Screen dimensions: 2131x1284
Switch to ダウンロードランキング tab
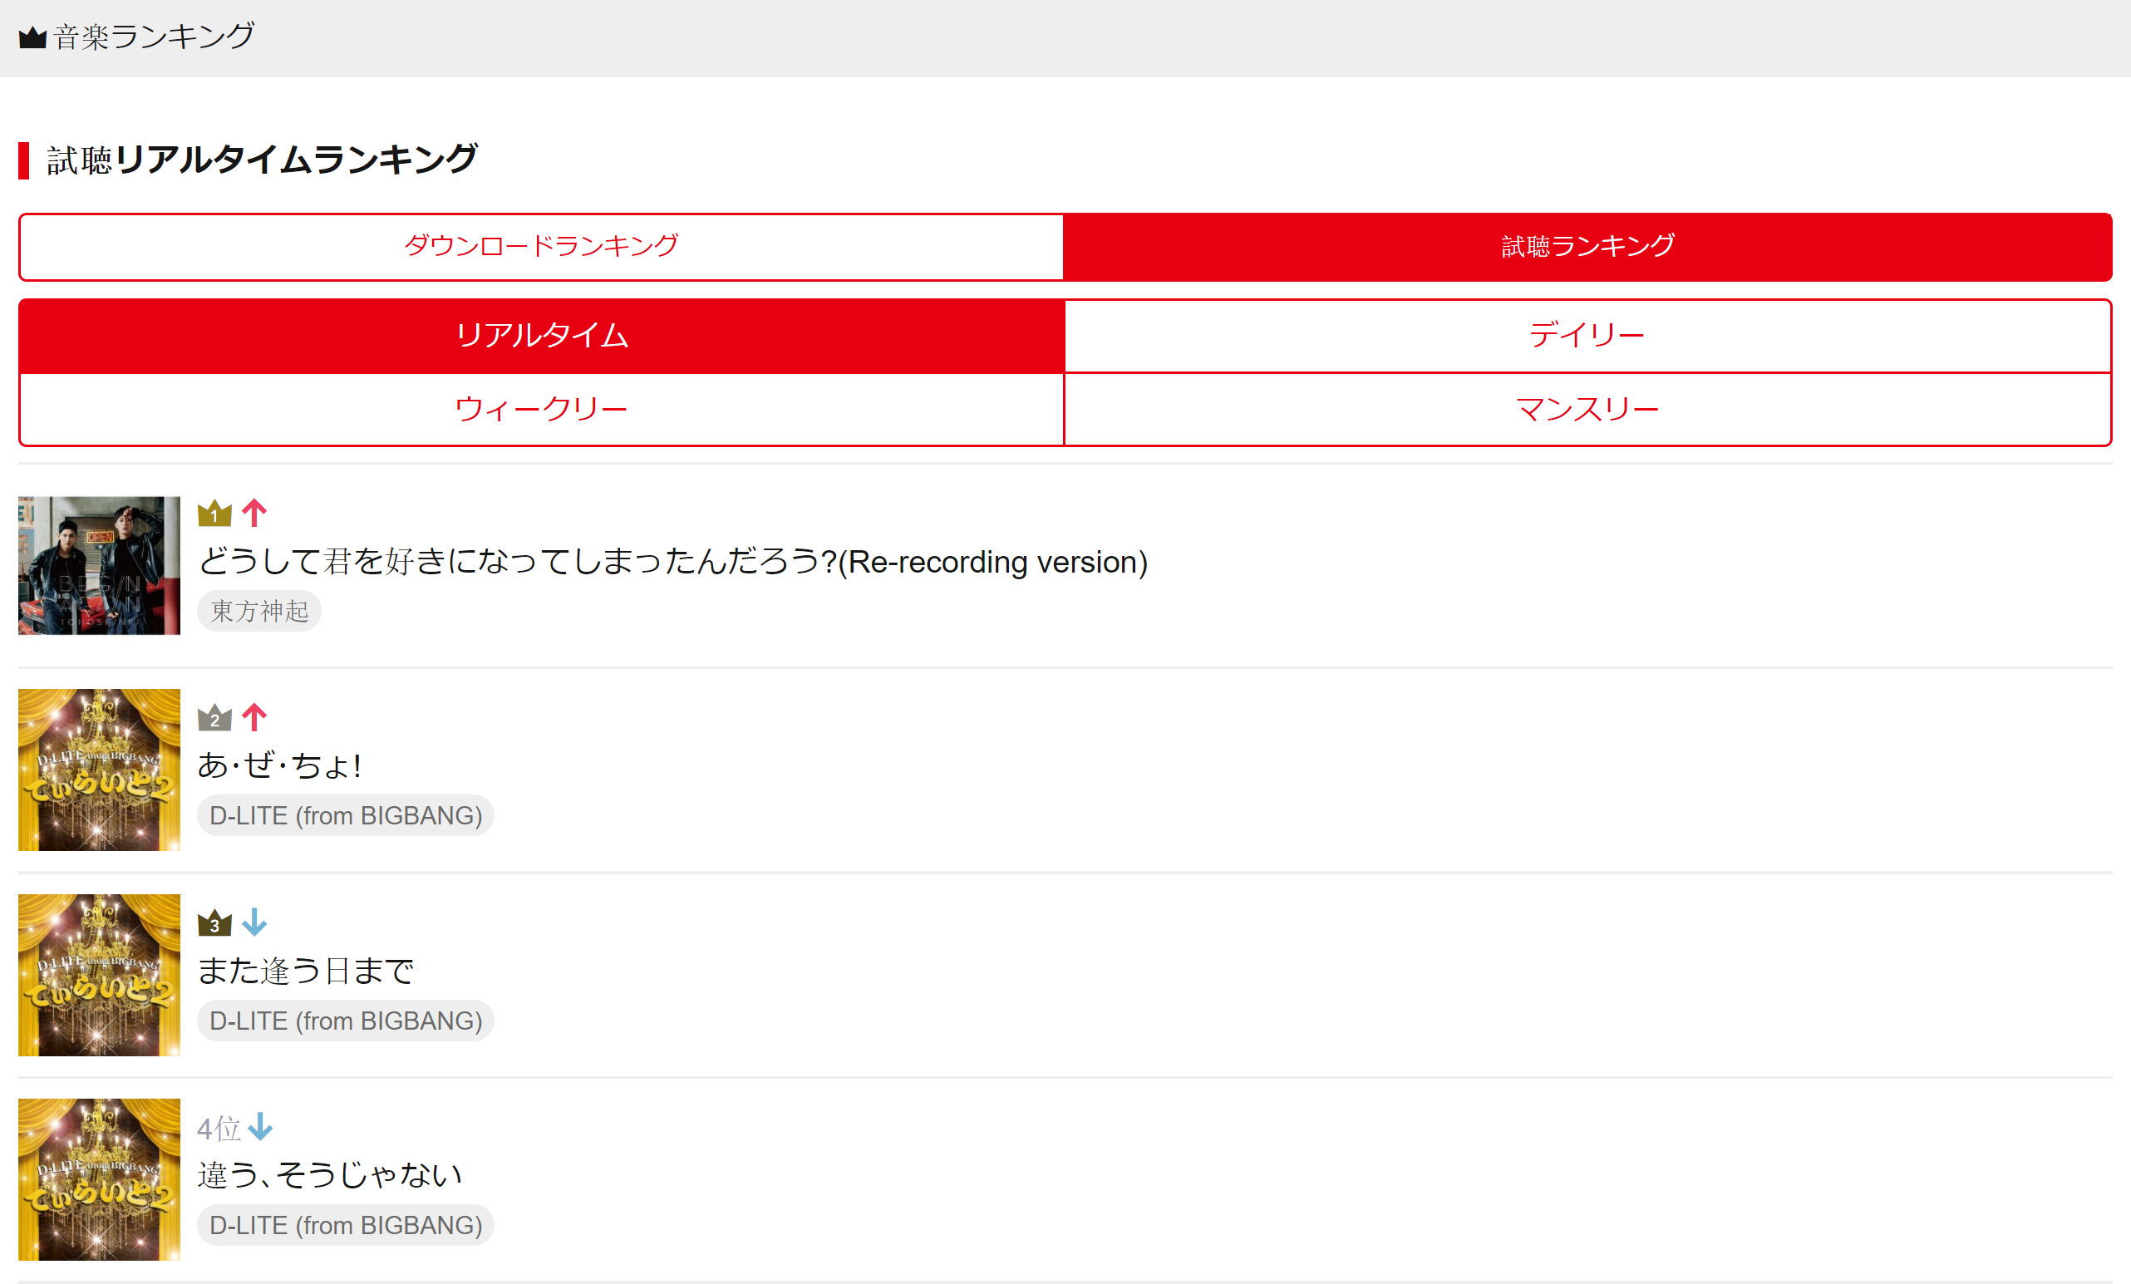[541, 247]
